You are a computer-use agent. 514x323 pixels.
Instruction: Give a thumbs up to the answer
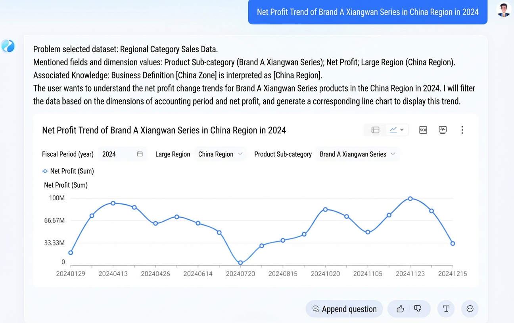coord(400,309)
